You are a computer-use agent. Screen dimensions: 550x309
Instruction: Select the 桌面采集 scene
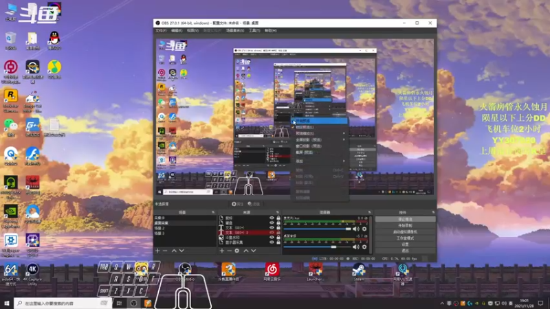[185, 222]
